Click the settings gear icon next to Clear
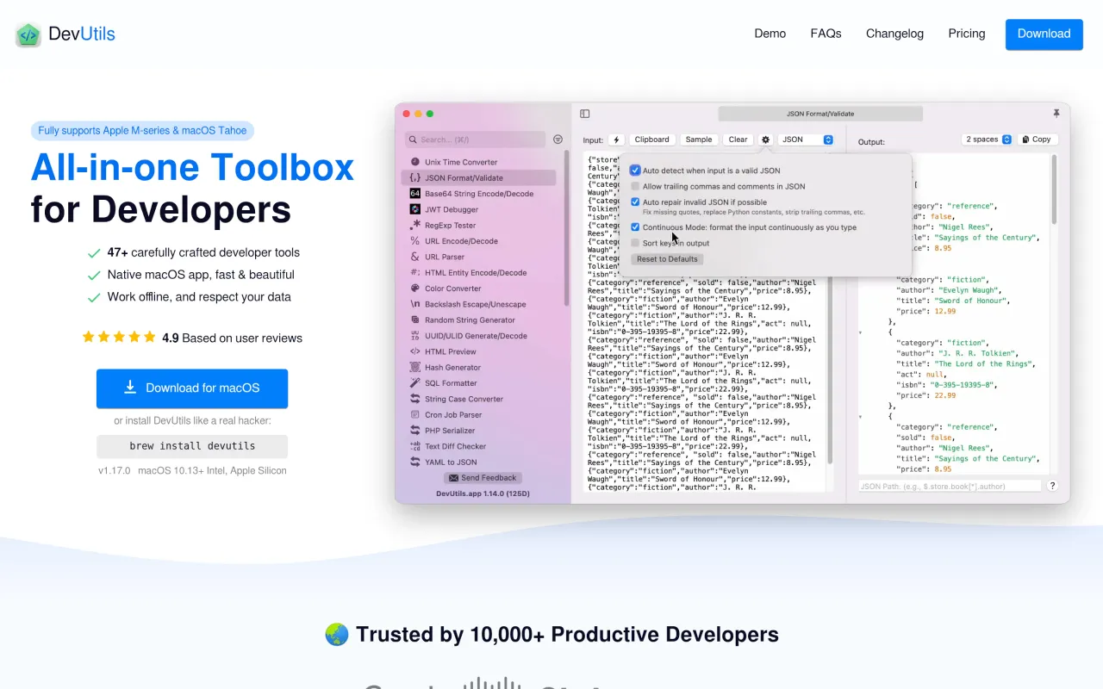This screenshot has width=1103, height=689. [x=765, y=140]
